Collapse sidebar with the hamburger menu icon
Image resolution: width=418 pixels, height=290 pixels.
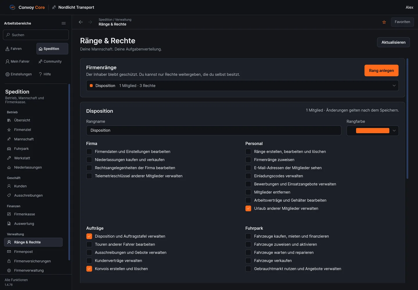(x=64, y=23)
